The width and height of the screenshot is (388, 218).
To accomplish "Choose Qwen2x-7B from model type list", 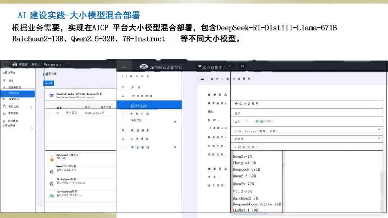I will point(242,157).
